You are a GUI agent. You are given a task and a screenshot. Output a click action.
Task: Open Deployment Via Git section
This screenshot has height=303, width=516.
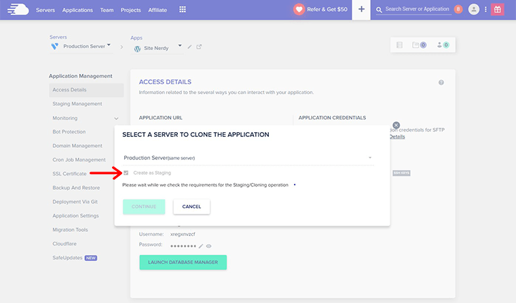[x=75, y=202]
